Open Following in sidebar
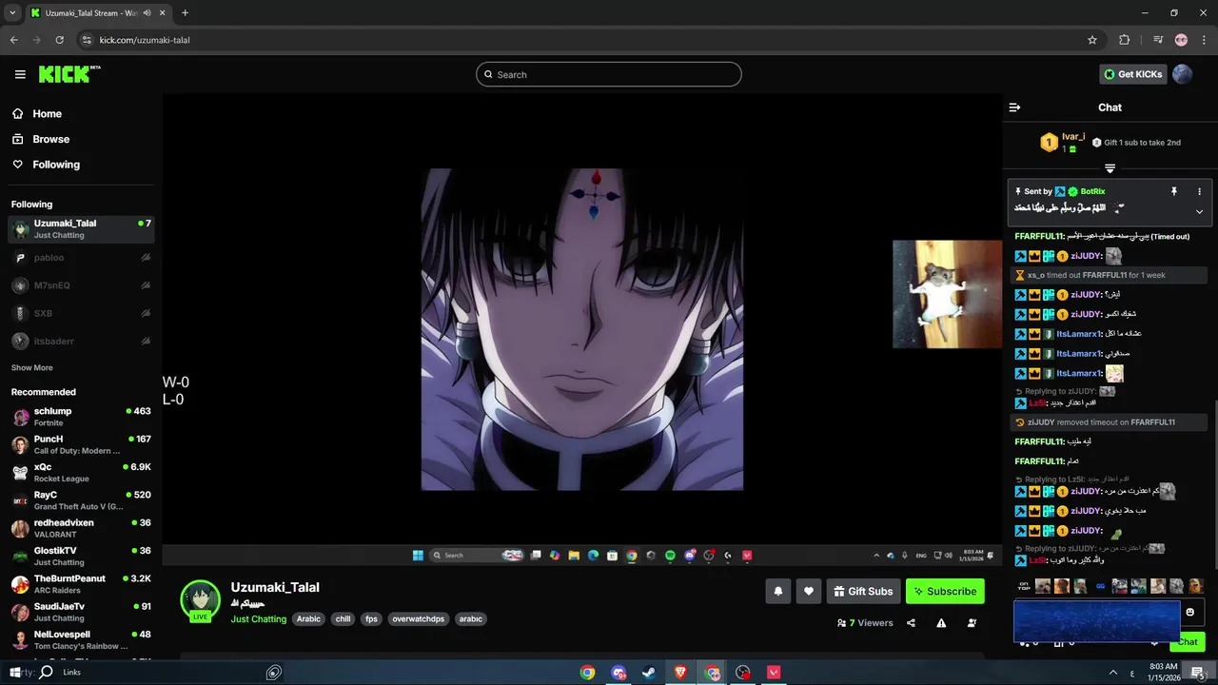 (56, 165)
